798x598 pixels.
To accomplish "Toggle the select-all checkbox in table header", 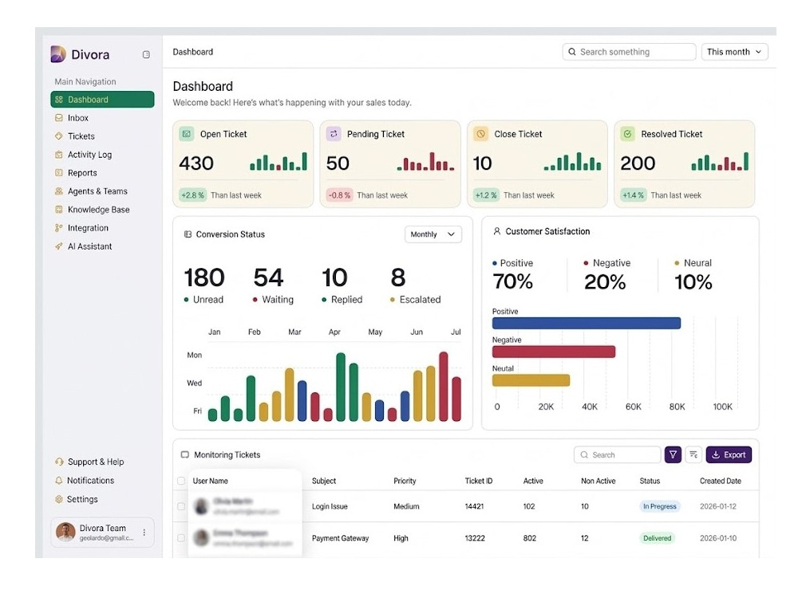I will coord(180,481).
